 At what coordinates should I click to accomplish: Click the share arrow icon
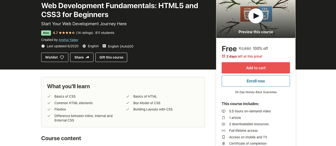[x=87, y=57]
